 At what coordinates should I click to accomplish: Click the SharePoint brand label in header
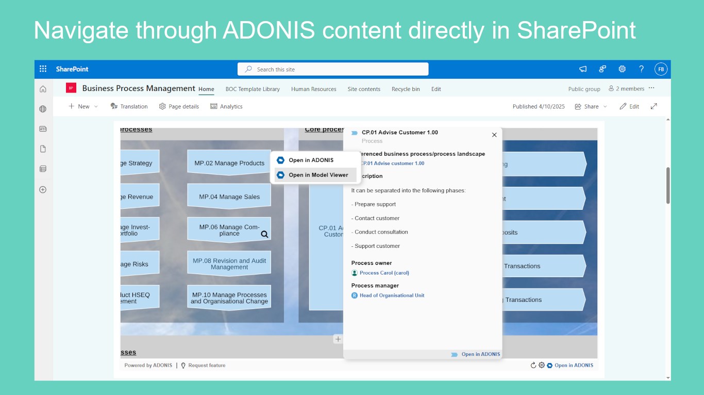(72, 69)
